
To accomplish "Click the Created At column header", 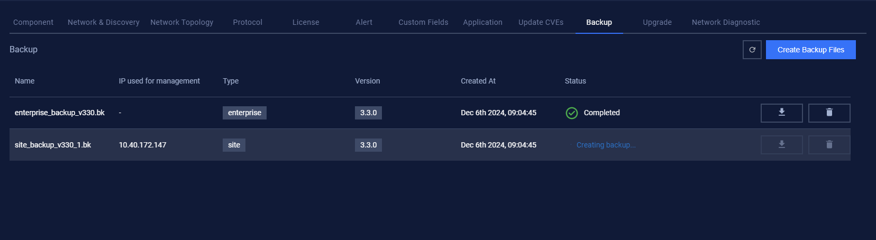I will [478, 81].
